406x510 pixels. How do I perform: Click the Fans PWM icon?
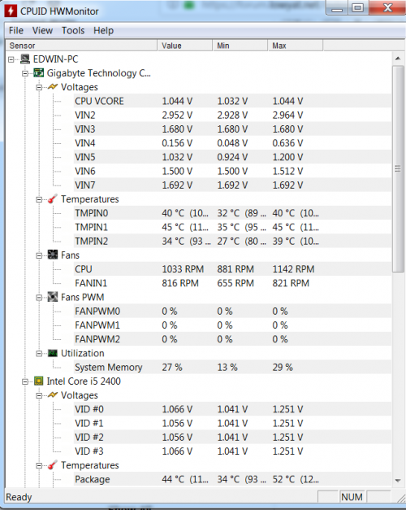click(53, 297)
